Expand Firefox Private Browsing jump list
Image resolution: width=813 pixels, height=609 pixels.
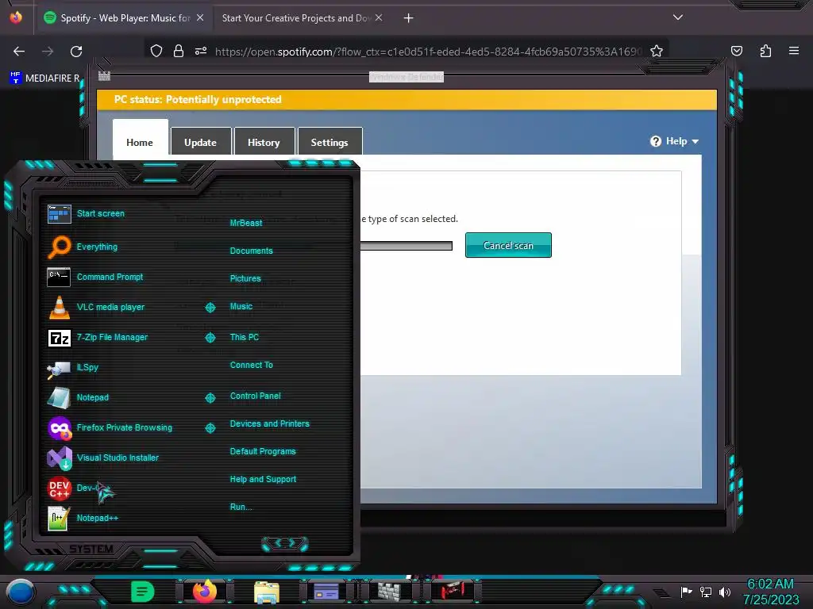tap(210, 427)
